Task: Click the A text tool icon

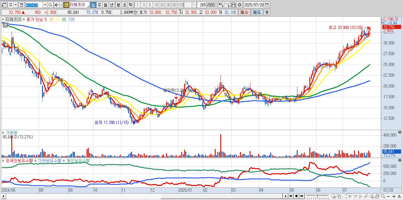Action: [399, 196]
